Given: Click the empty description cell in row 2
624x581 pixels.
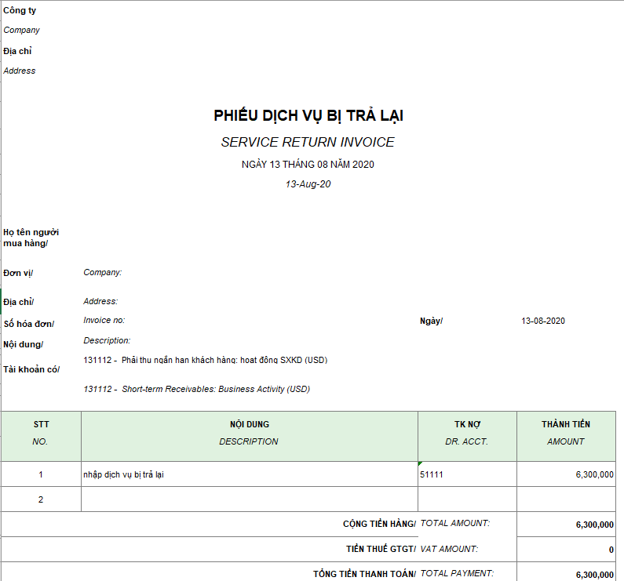Looking at the screenshot, I should pyautogui.click(x=249, y=499).
